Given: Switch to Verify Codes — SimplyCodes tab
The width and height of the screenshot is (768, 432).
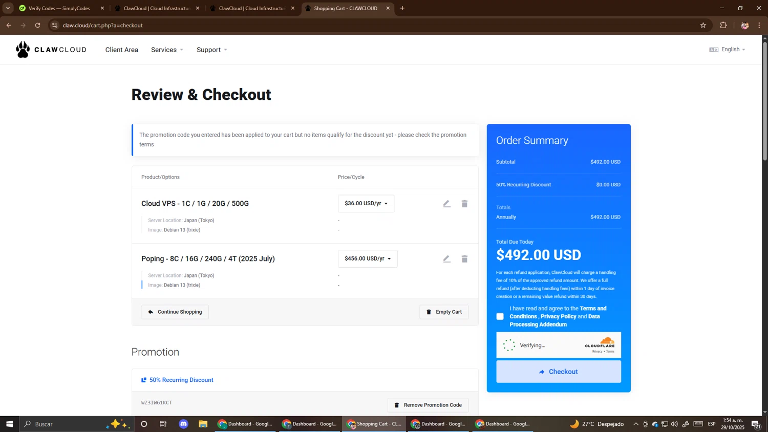Looking at the screenshot, I should pos(59,8).
